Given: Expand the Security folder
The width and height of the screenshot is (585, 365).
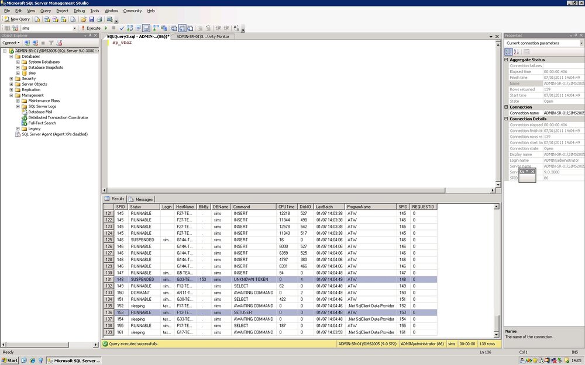Looking at the screenshot, I should pos(11,79).
